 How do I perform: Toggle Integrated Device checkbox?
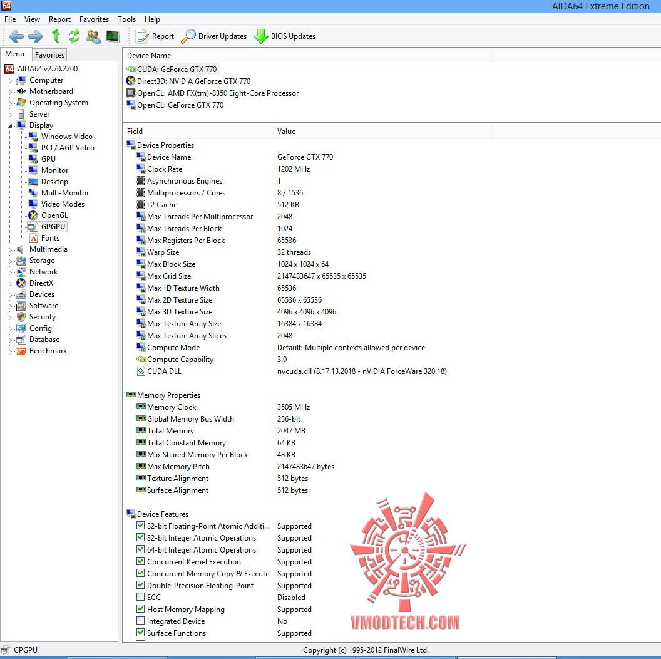coord(141,621)
